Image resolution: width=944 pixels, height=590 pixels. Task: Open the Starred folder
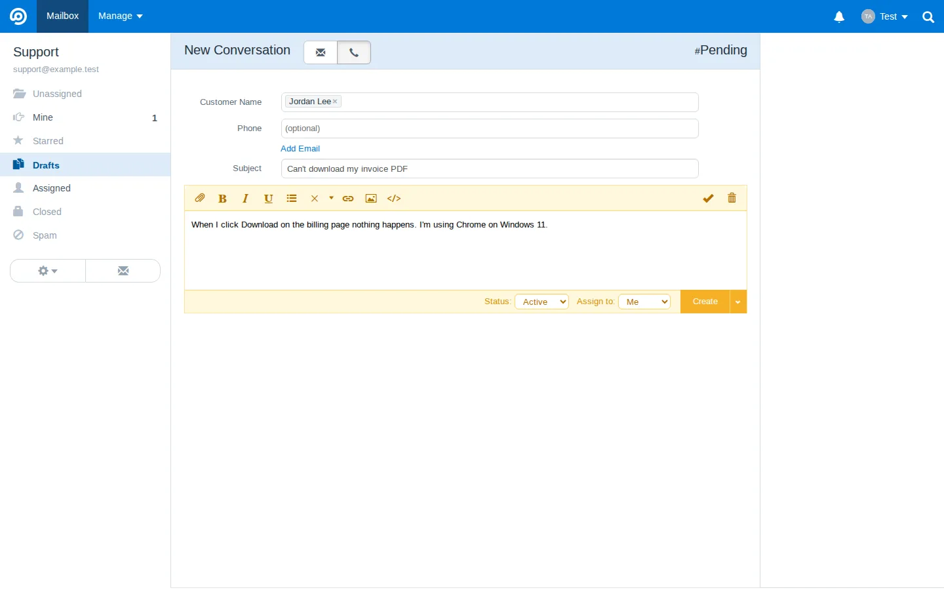(x=85, y=141)
